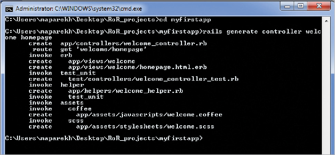Click the welcome.coffee javascript path
The height and width of the screenshot is (155, 335).
149,115
